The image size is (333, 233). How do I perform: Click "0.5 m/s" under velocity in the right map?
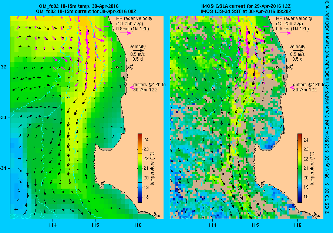(x=297, y=54)
